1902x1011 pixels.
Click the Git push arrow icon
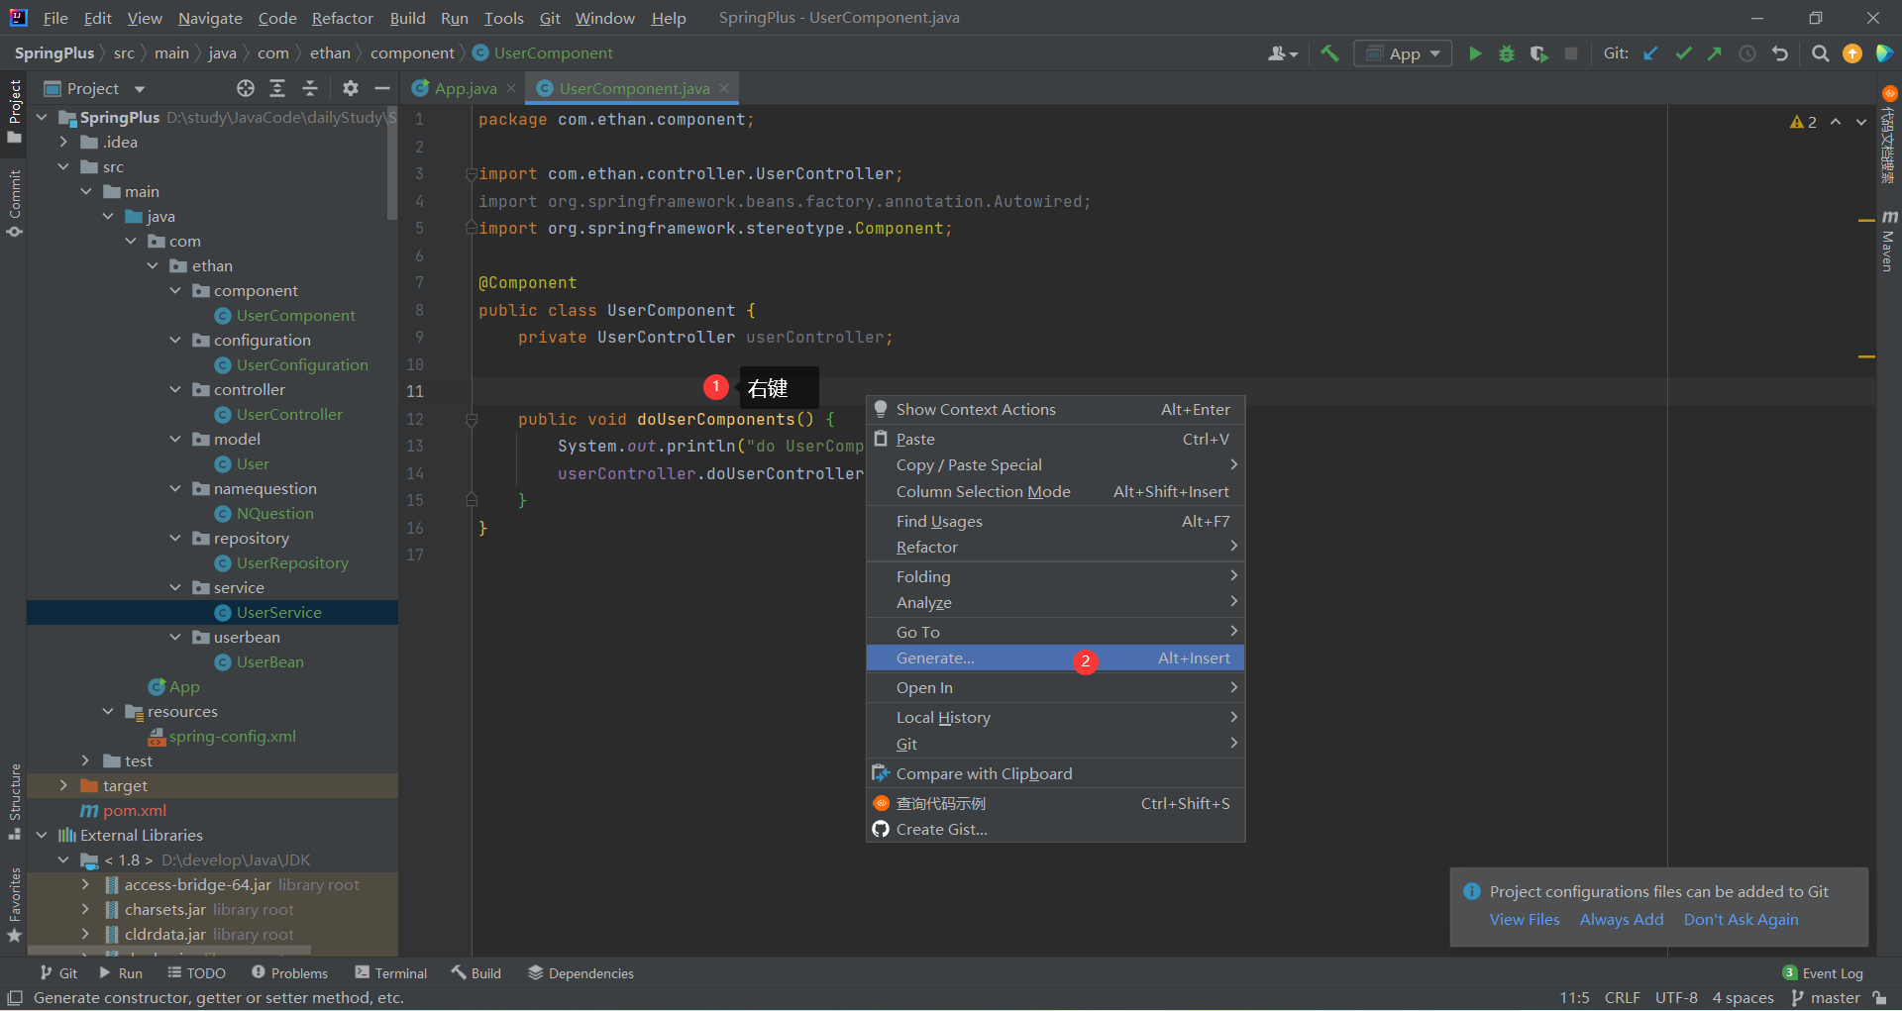click(x=1715, y=53)
